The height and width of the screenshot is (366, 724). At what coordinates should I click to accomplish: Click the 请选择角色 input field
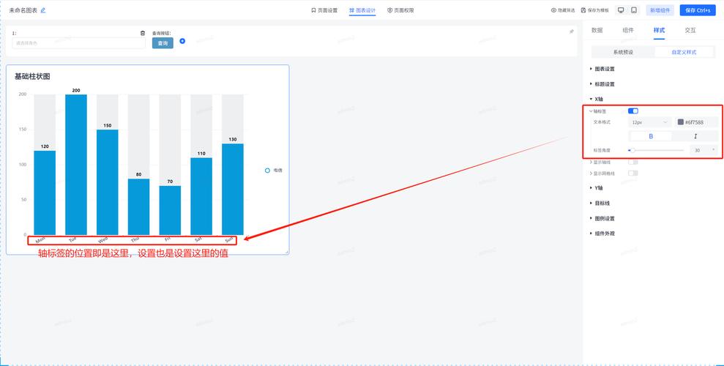(79, 43)
